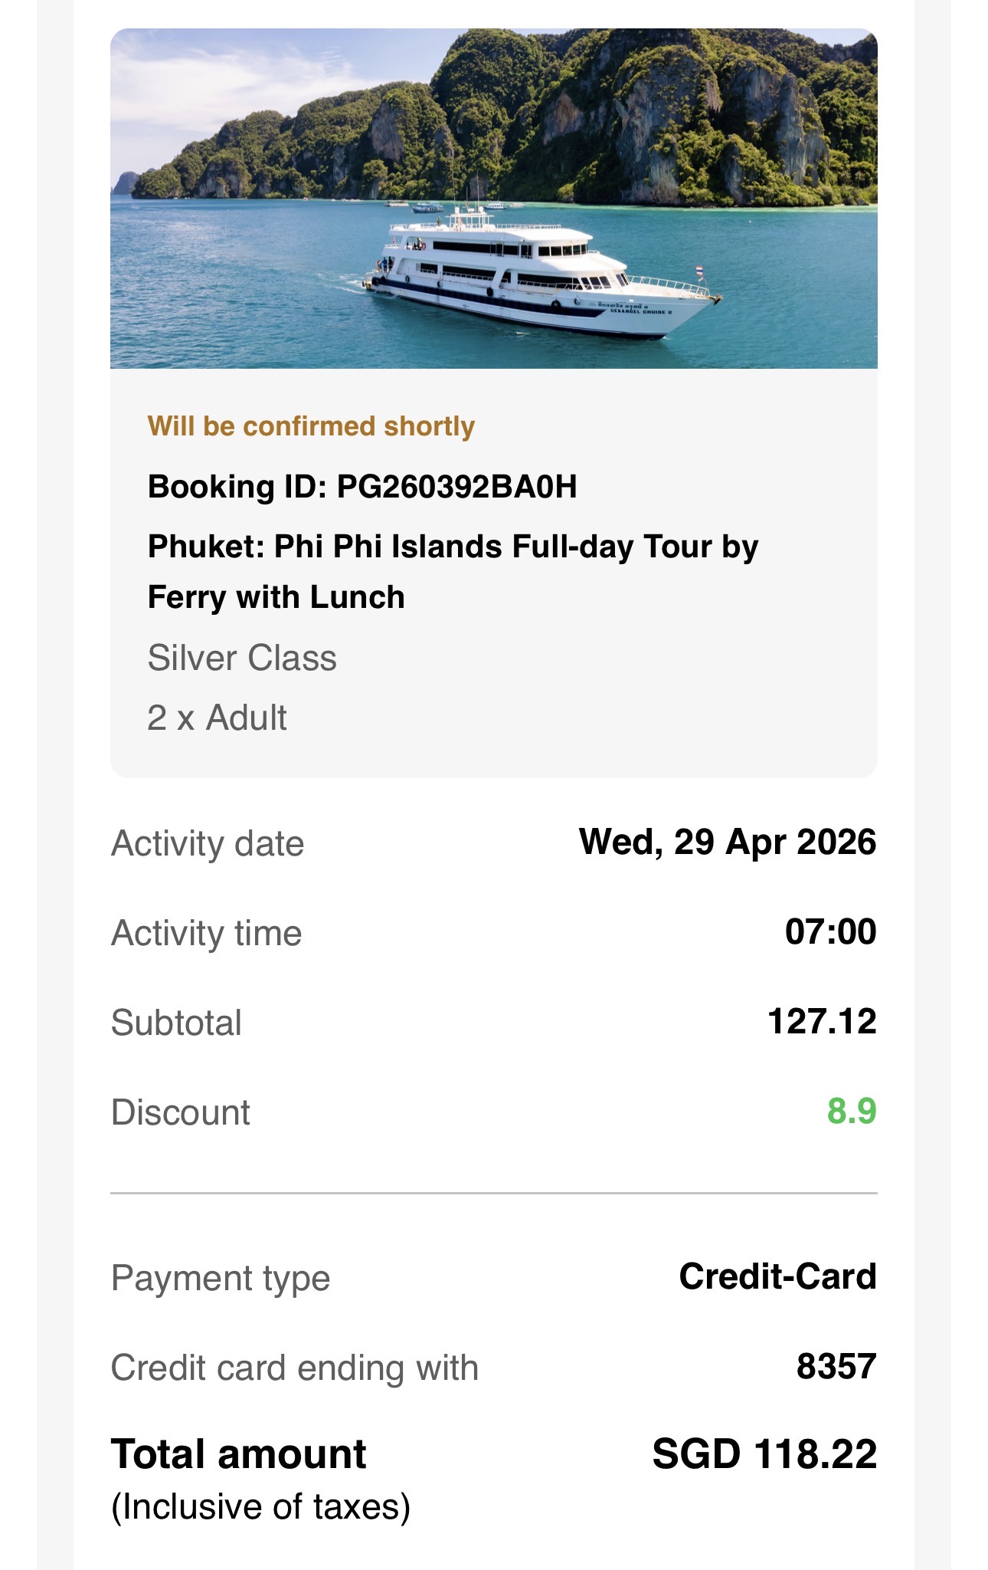This screenshot has width=988, height=1570.
Task: Click the Activity date label
Action: click(x=208, y=843)
